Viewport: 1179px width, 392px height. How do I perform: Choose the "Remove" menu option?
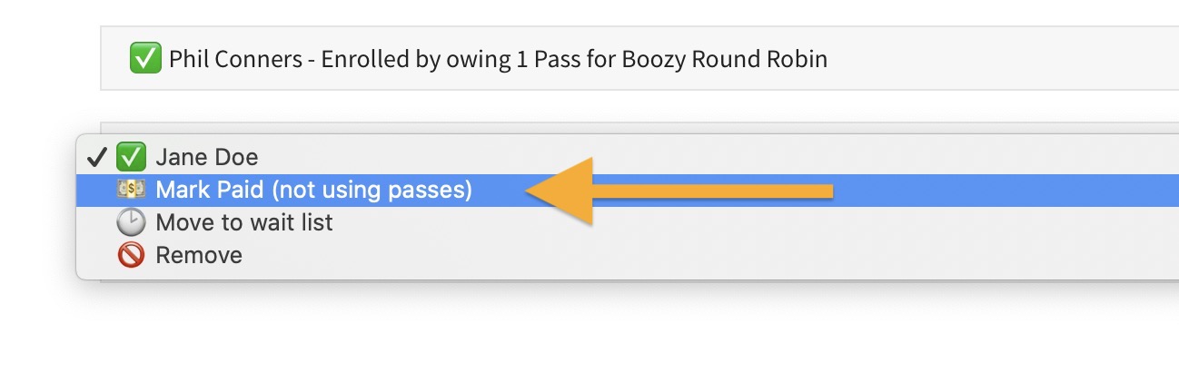(198, 255)
